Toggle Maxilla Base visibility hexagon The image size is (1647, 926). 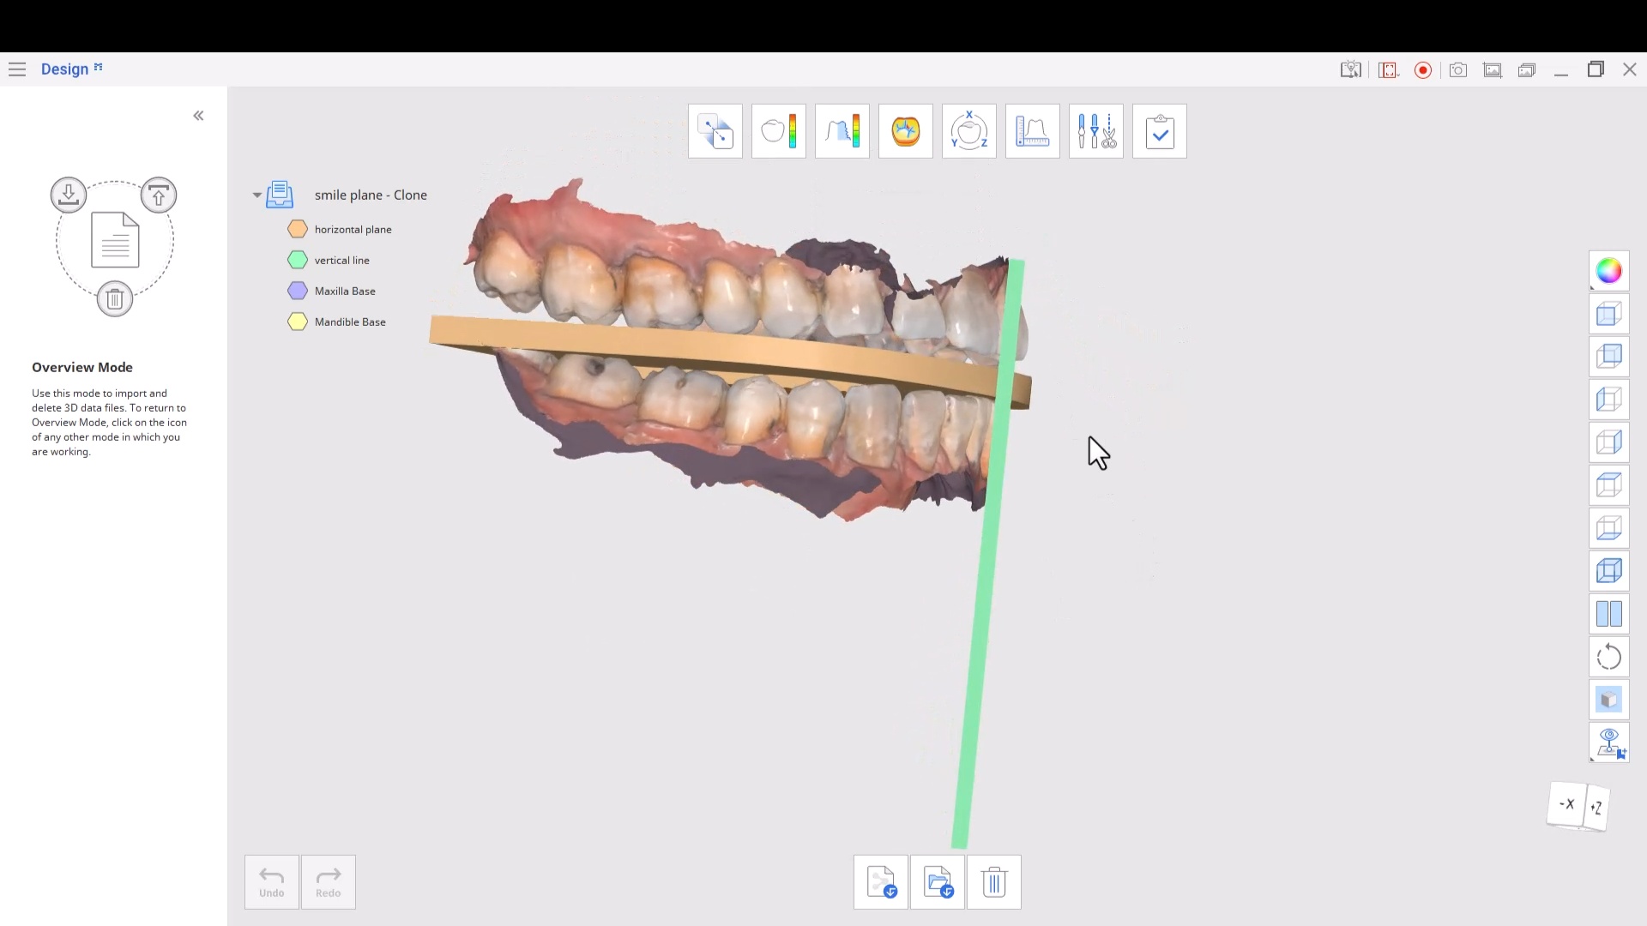pyautogui.click(x=298, y=291)
